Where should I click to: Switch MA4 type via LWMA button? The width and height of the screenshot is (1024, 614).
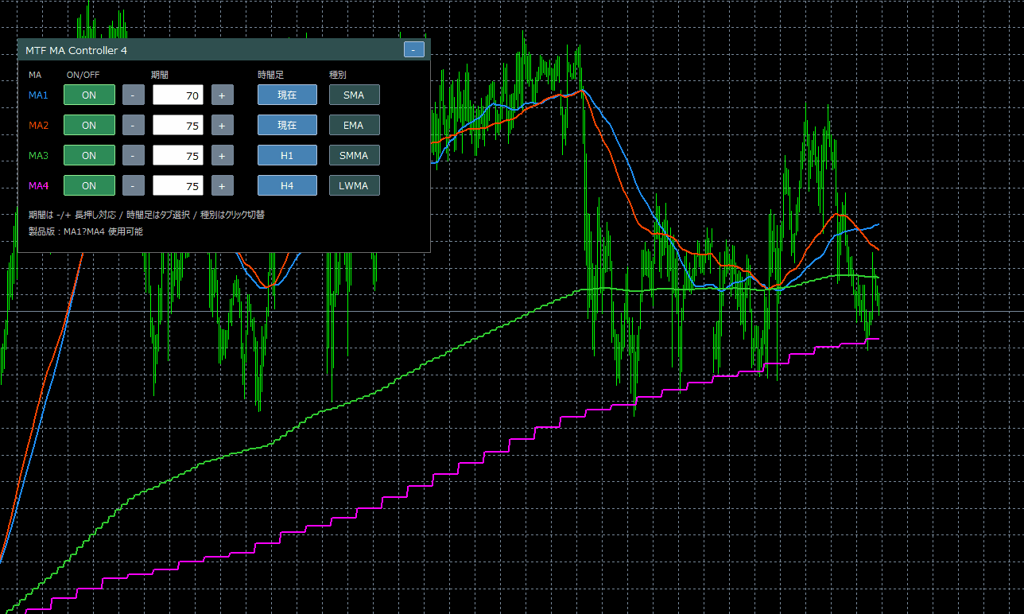354,185
